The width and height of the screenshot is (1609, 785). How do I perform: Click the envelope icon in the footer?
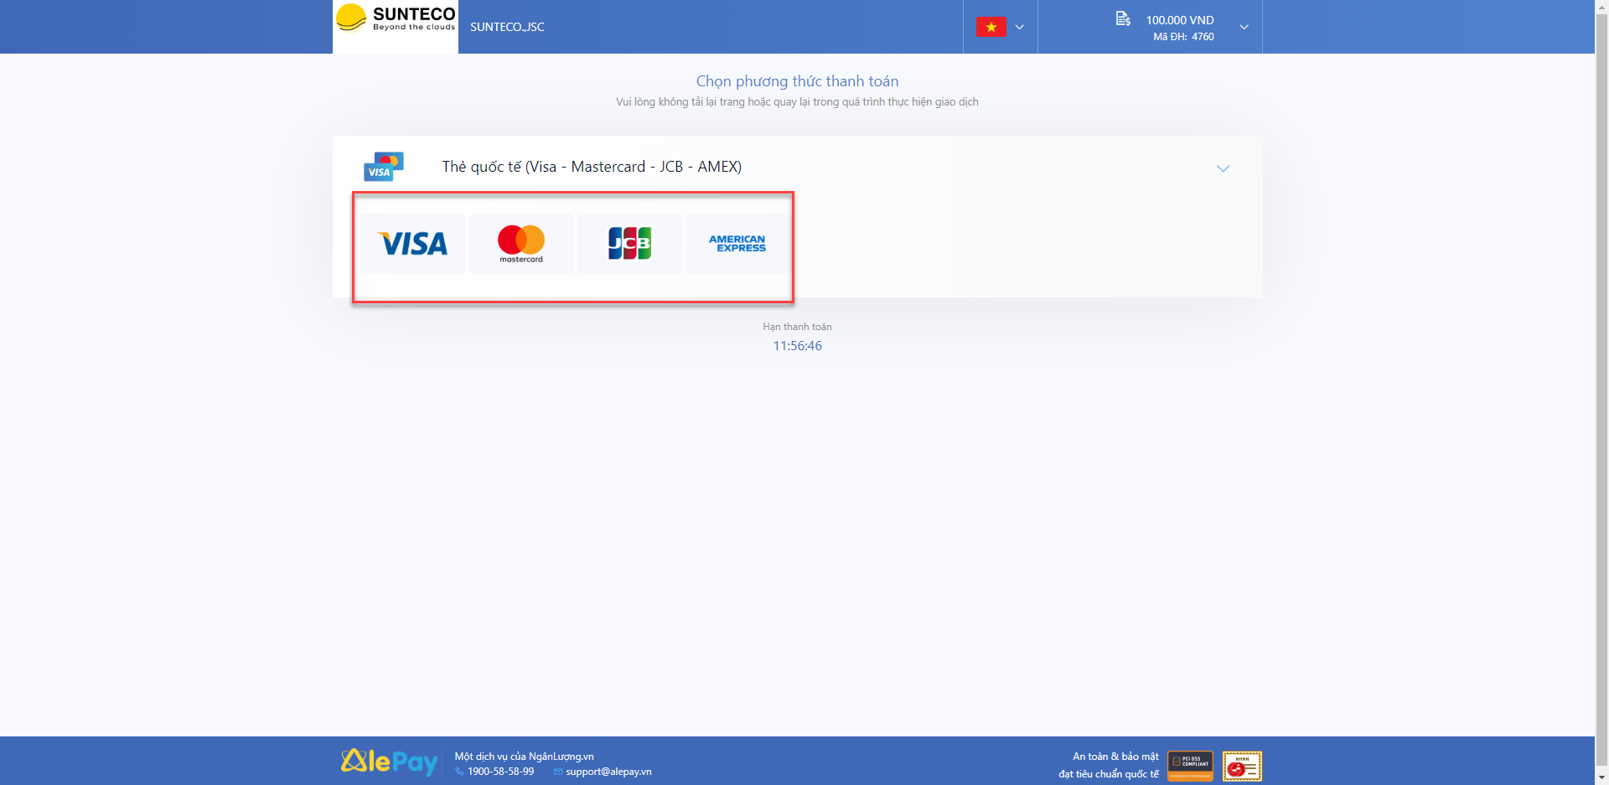558,772
